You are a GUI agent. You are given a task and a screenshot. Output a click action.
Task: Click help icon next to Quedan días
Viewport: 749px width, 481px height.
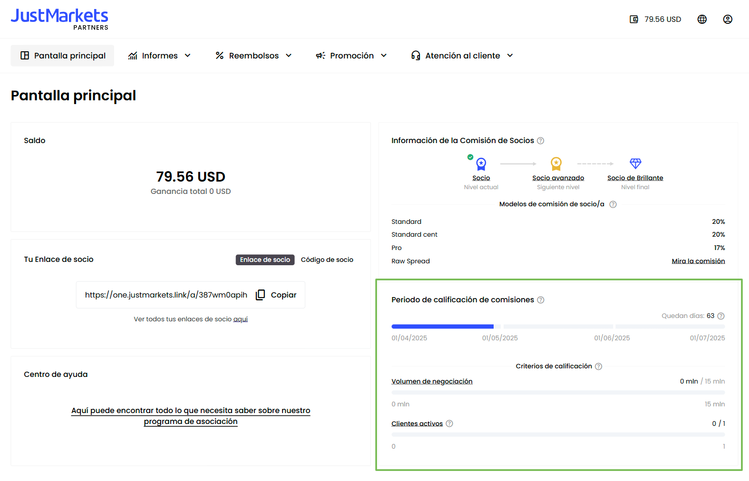click(721, 316)
